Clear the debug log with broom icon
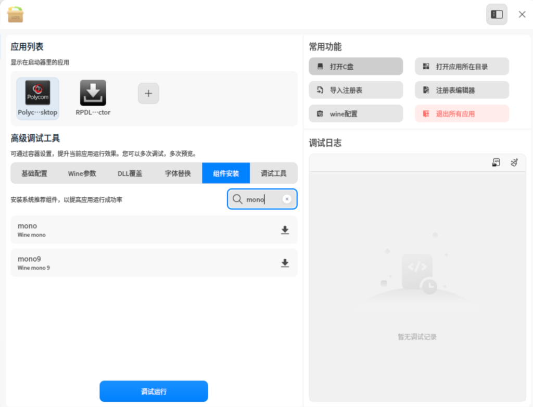This screenshot has width=533, height=407. [514, 163]
